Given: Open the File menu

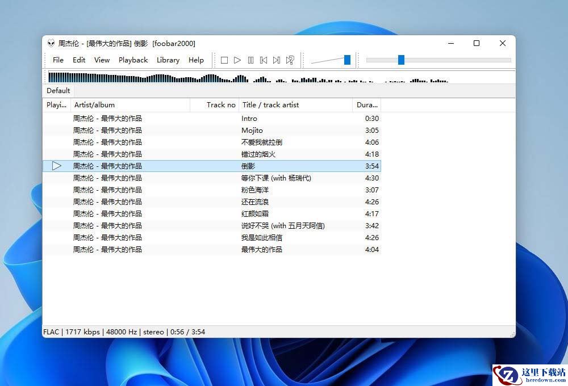Looking at the screenshot, I should (x=58, y=60).
